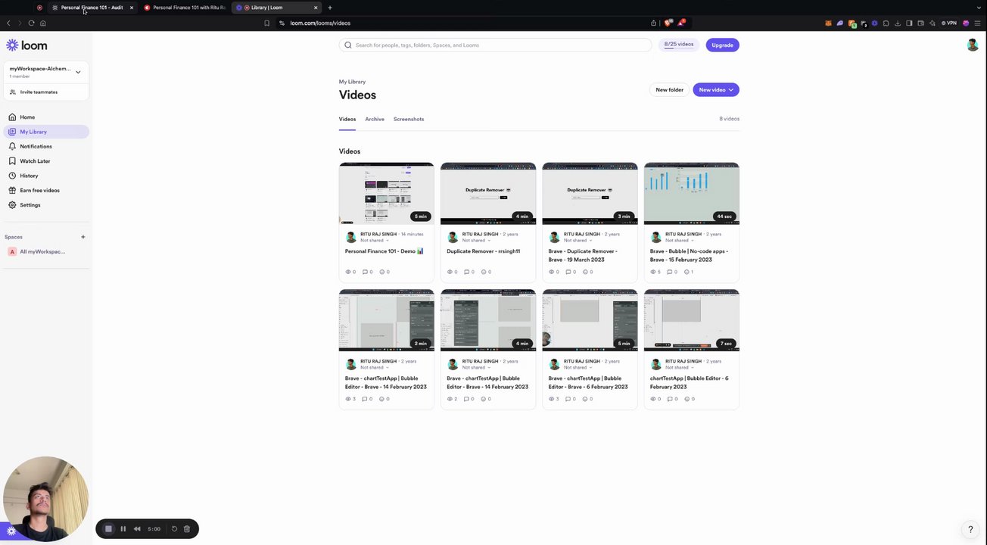Close the Library | Loom browser tab
Image resolution: width=987 pixels, height=545 pixels.
(316, 8)
